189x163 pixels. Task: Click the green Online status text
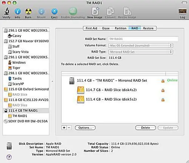(172, 80)
